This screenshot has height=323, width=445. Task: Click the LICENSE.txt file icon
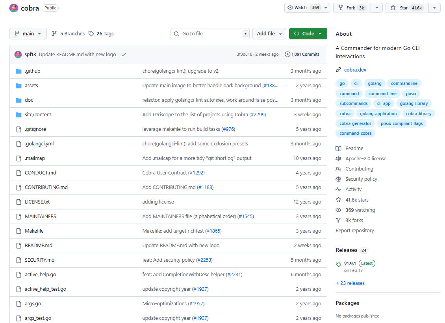click(x=19, y=202)
